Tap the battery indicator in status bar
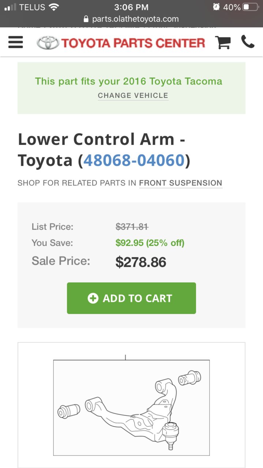This screenshot has width=263, height=468. pos(251,7)
